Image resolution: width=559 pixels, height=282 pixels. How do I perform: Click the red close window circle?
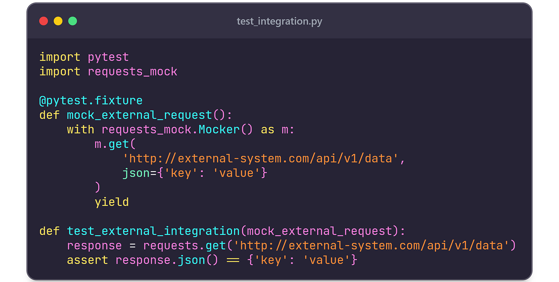[x=44, y=21]
